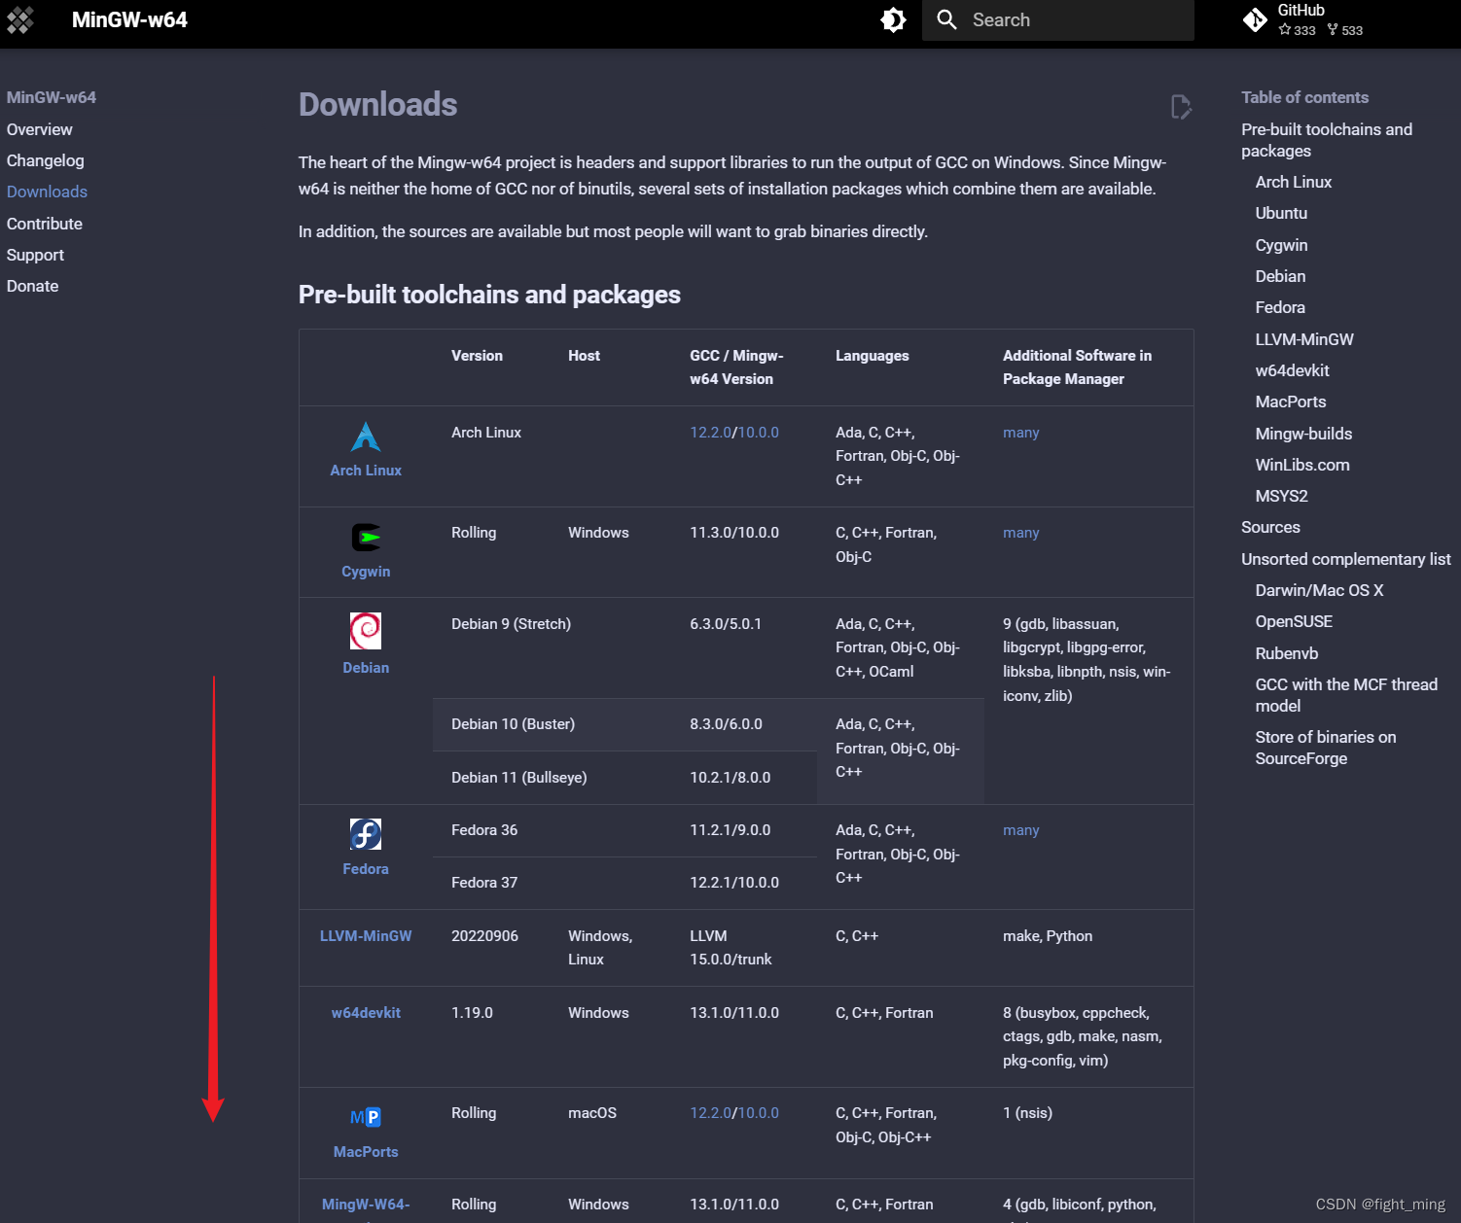Click the Cygwin logo icon

tap(366, 538)
